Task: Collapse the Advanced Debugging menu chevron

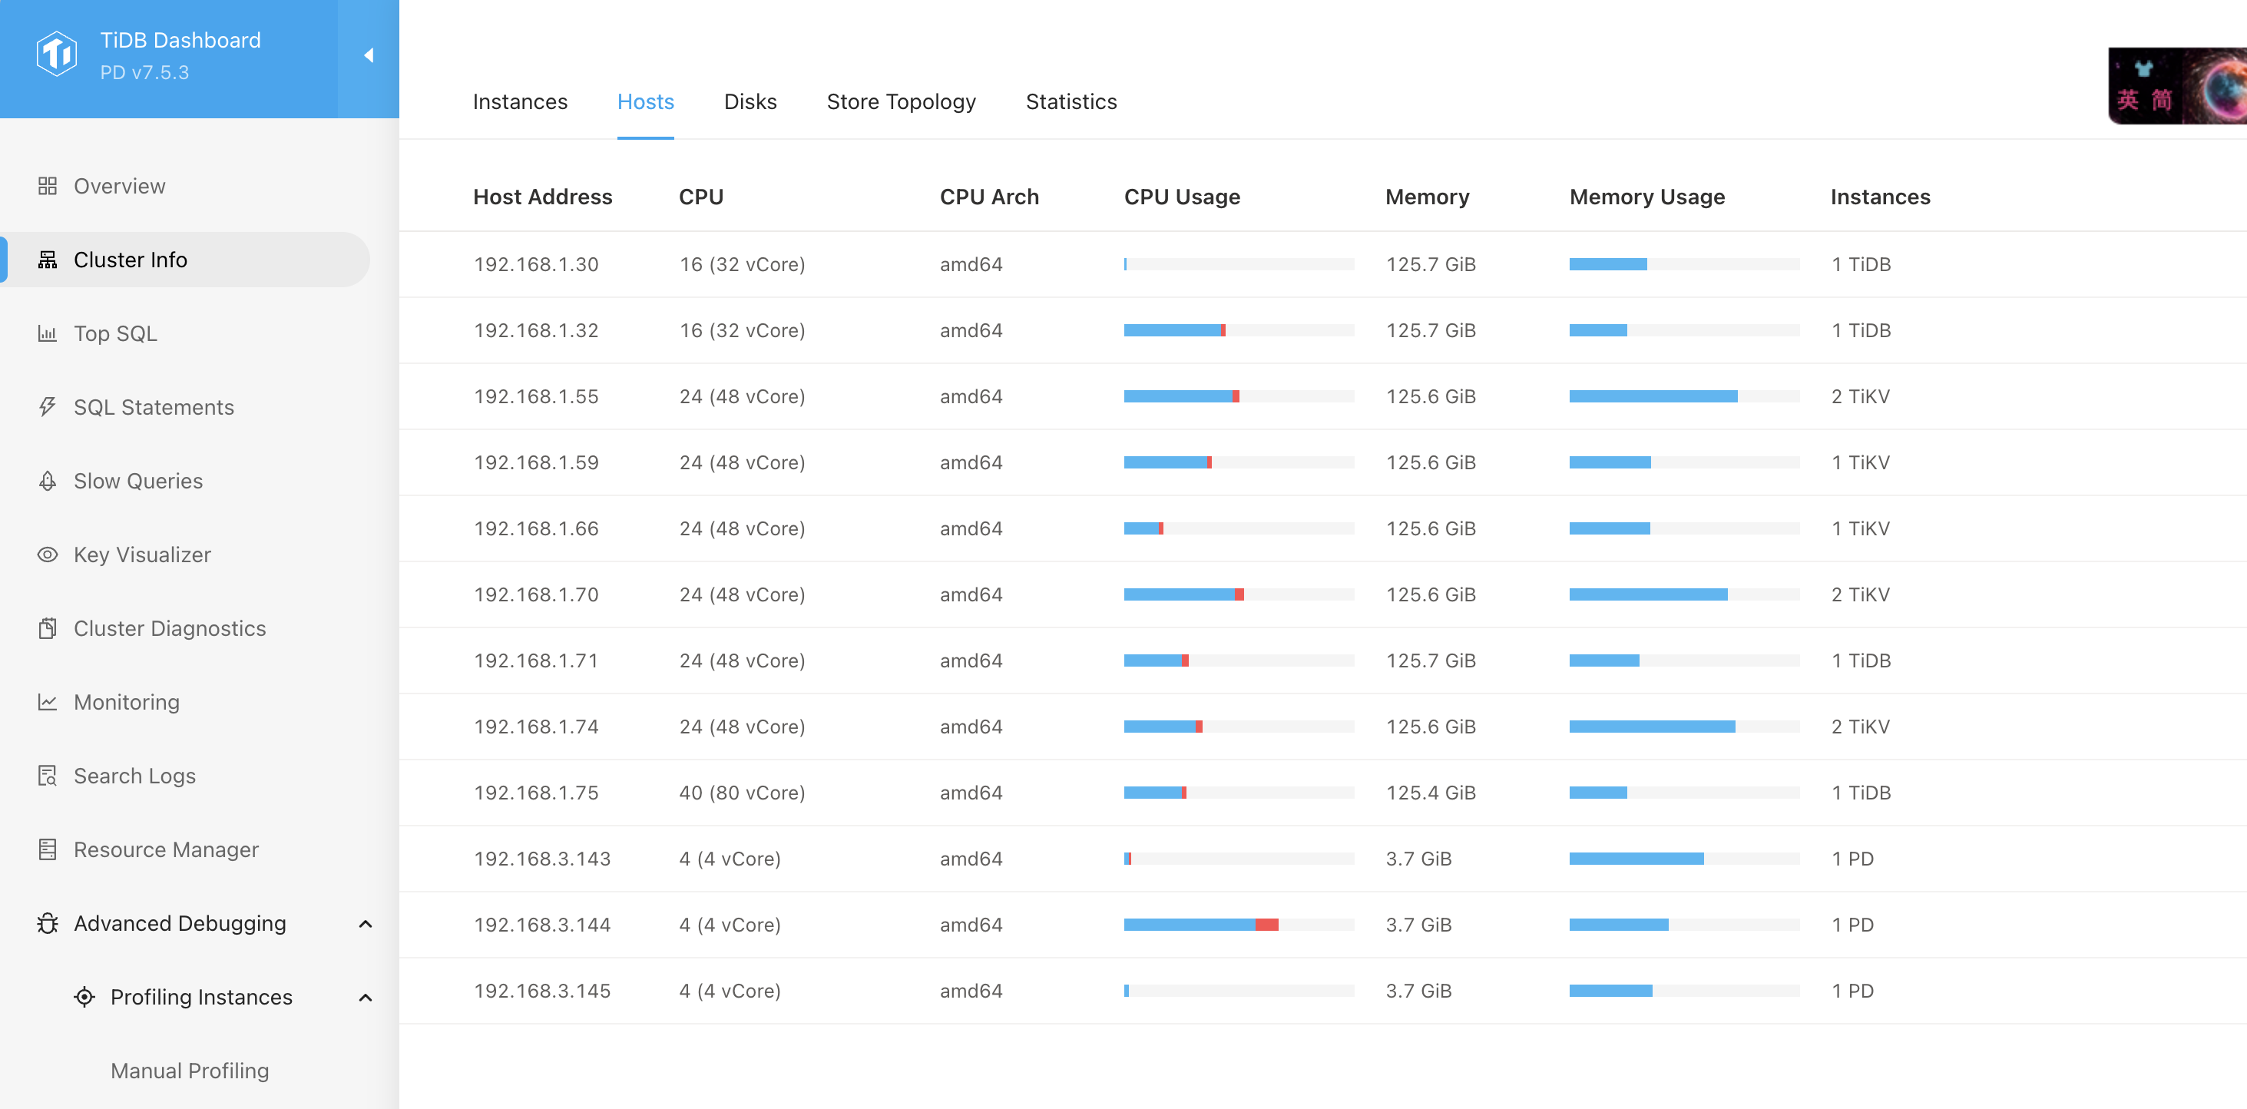Action: [366, 924]
